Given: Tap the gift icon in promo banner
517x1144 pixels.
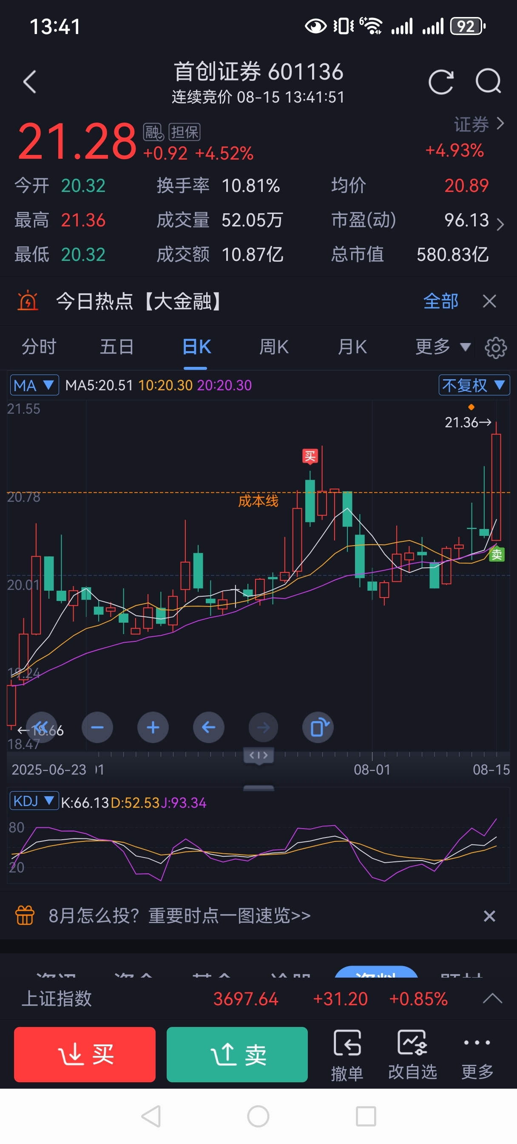Looking at the screenshot, I should click(25, 915).
